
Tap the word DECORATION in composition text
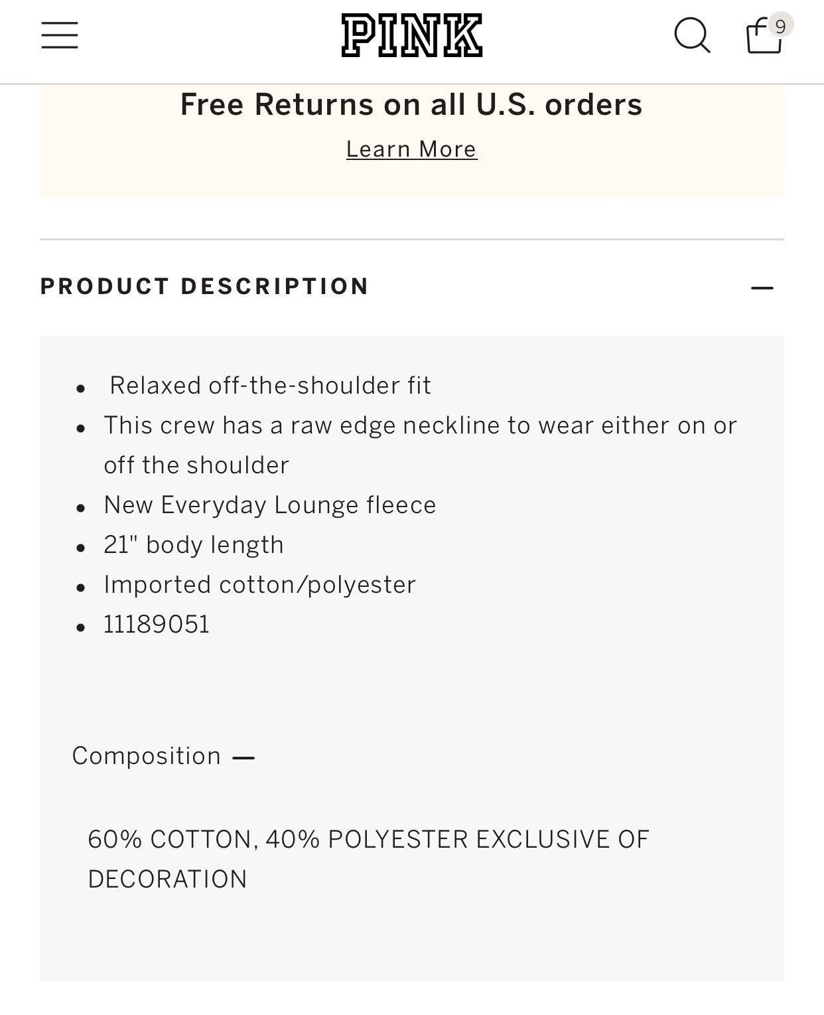pos(167,879)
